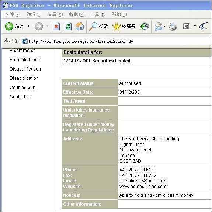Go to the Home page icon

[80, 26]
